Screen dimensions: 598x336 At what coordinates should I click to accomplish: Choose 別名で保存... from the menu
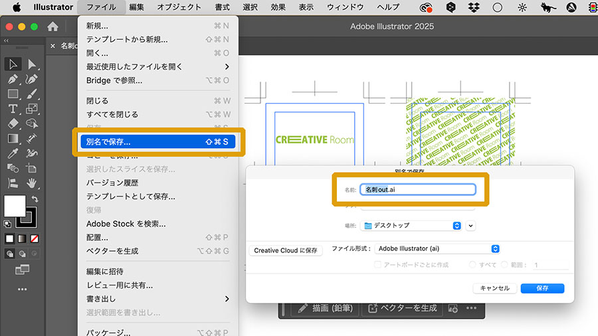pyautogui.click(x=158, y=141)
